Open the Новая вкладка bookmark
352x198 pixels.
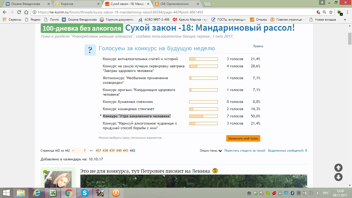click(x=323, y=20)
